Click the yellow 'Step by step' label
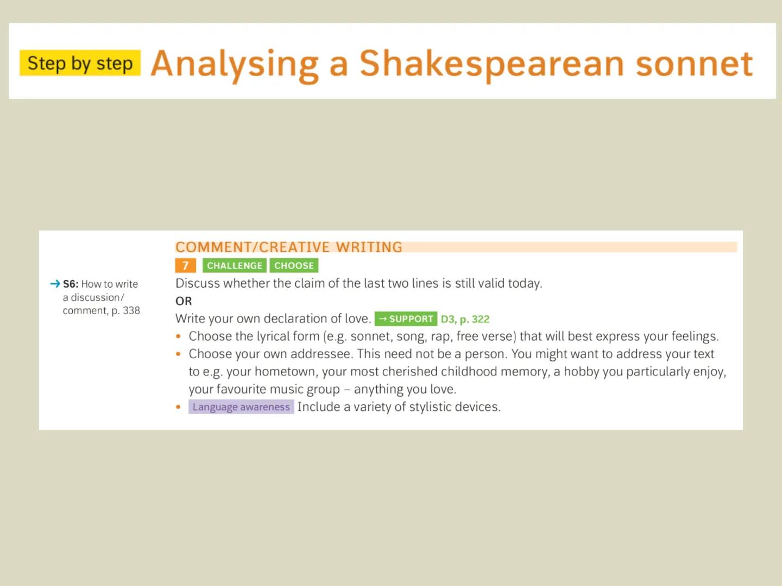Viewport: 782px width, 586px height. [80, 63]
